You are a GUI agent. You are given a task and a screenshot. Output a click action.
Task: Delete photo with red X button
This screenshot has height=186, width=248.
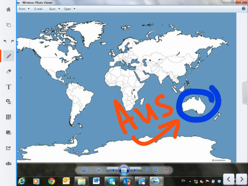click(167, 170)
